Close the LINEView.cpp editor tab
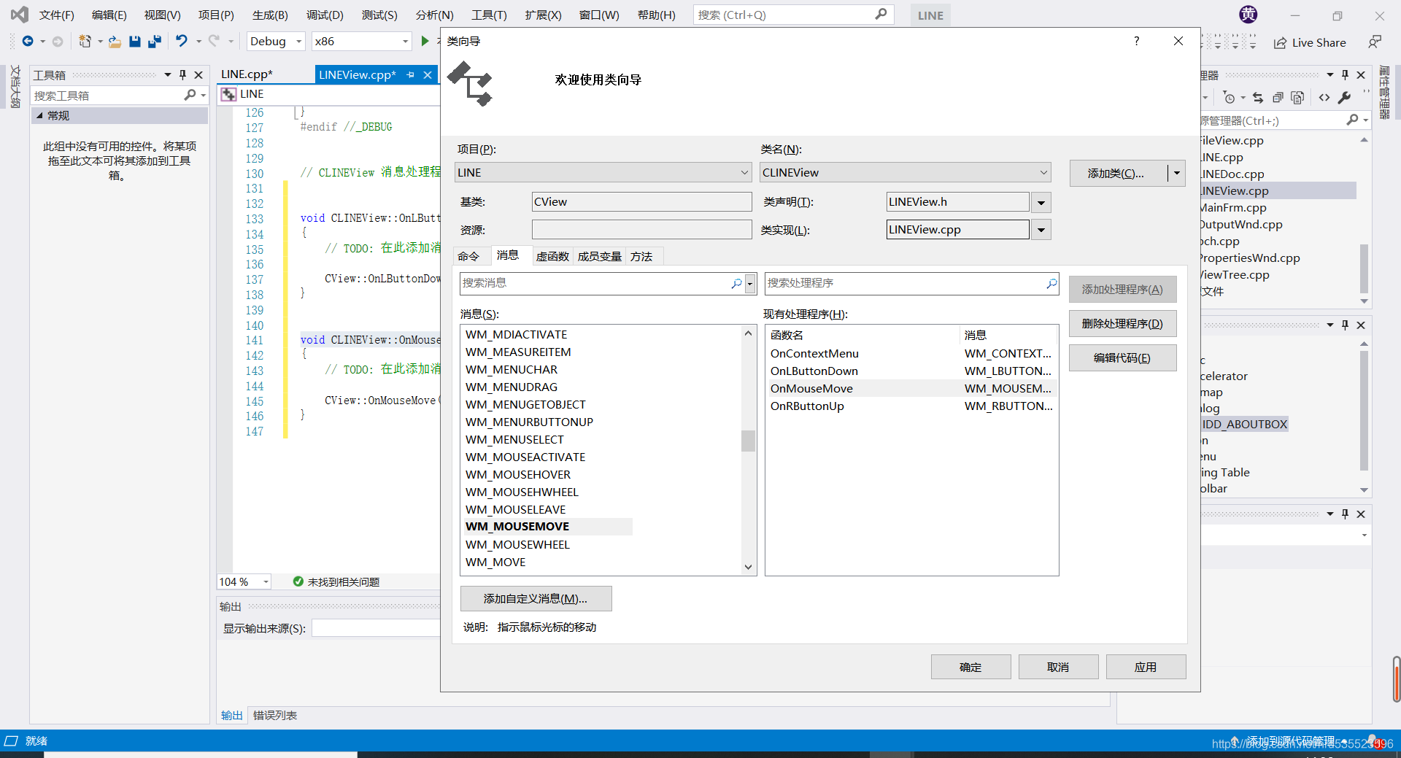 point(428,74)
